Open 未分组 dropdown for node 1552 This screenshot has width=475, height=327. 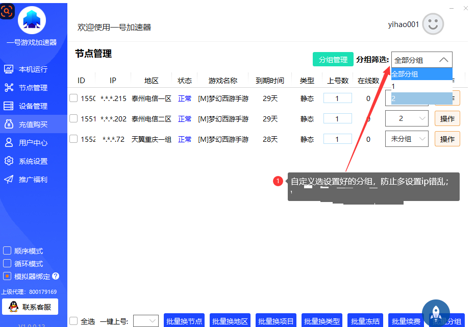[407, 139]
